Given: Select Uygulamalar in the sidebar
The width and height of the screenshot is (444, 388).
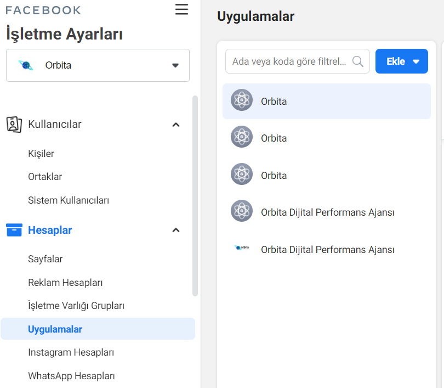Looking at the screenshot, I should (98, 329).
